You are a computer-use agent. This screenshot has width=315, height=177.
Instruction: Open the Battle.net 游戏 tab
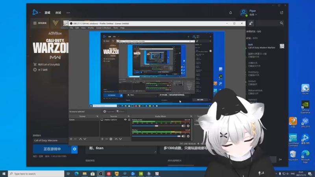pyautogui.click(x=47, y=13)
